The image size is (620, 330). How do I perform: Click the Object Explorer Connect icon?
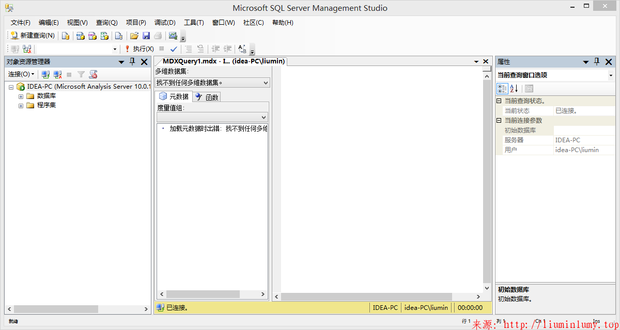(x=45, y=74)
